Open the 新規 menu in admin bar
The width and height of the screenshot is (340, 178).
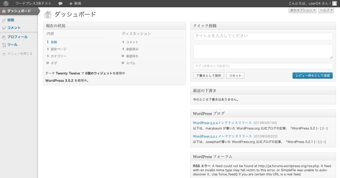pos(75,3)
